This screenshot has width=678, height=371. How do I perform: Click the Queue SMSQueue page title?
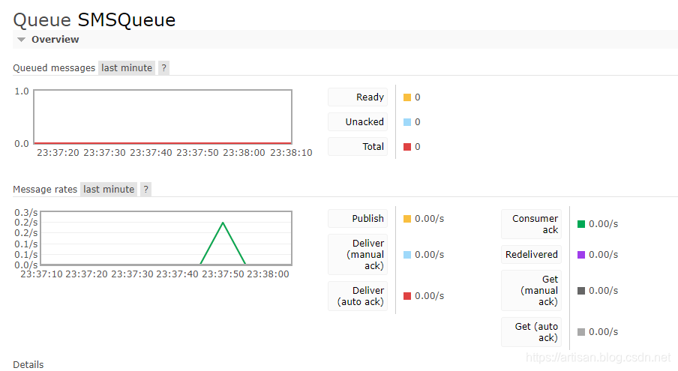[94, 20]
